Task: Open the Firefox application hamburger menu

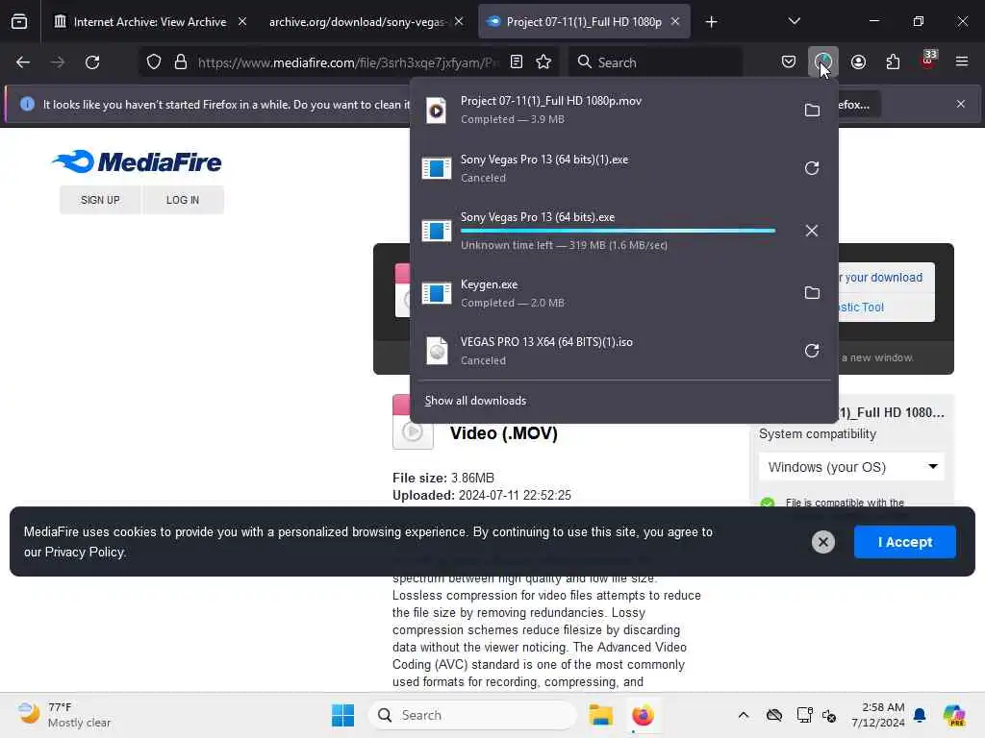Action: (962, 62)
